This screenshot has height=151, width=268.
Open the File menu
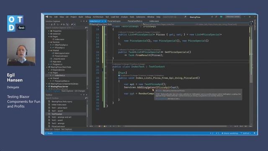(51, 17)
